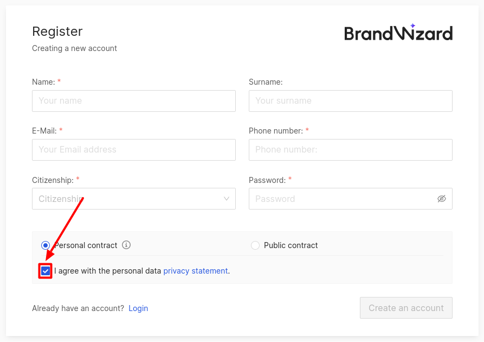Click the Personal contract label text

point(86,245)
